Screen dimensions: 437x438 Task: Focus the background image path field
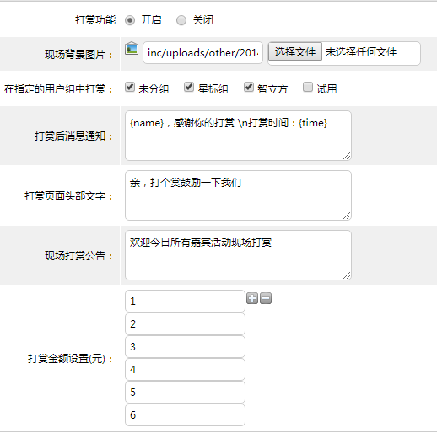[202, 53]
